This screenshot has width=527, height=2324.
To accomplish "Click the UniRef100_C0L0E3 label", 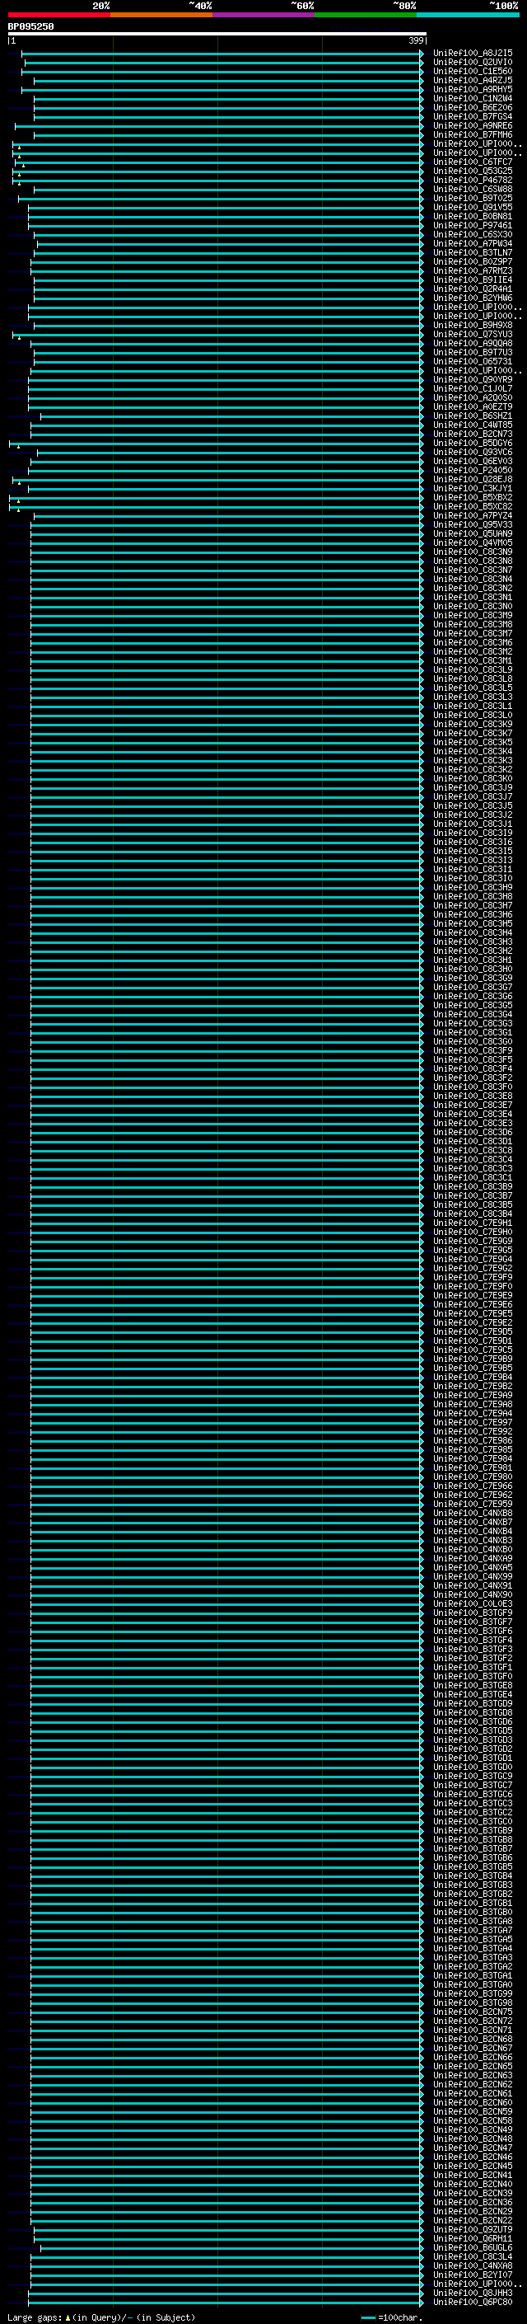I will pyautogui.click(x=473, y=1604).
